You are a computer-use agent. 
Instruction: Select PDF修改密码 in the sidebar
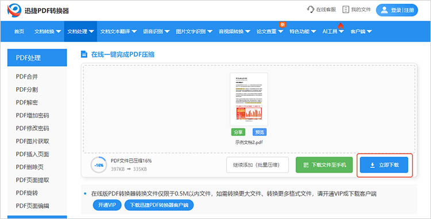tap(32, 128)
